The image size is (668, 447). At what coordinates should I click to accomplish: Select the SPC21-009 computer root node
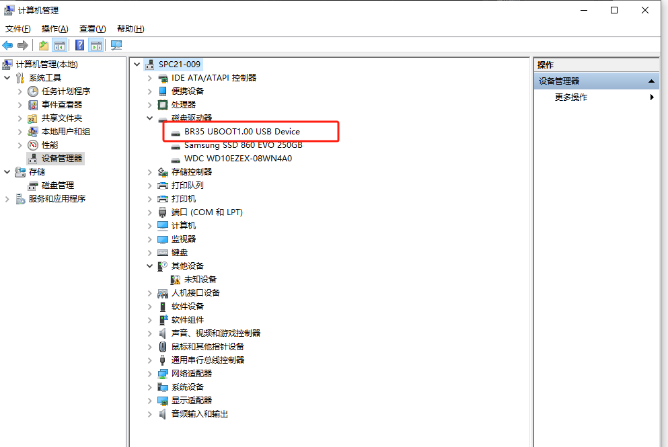click(x=180, y=65)
